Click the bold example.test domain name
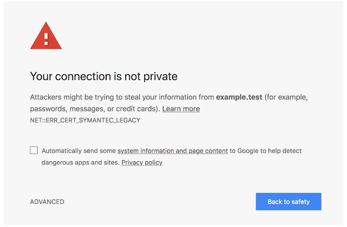The height and width of the screenshot is (227, 347). click(x=239, y=97)
